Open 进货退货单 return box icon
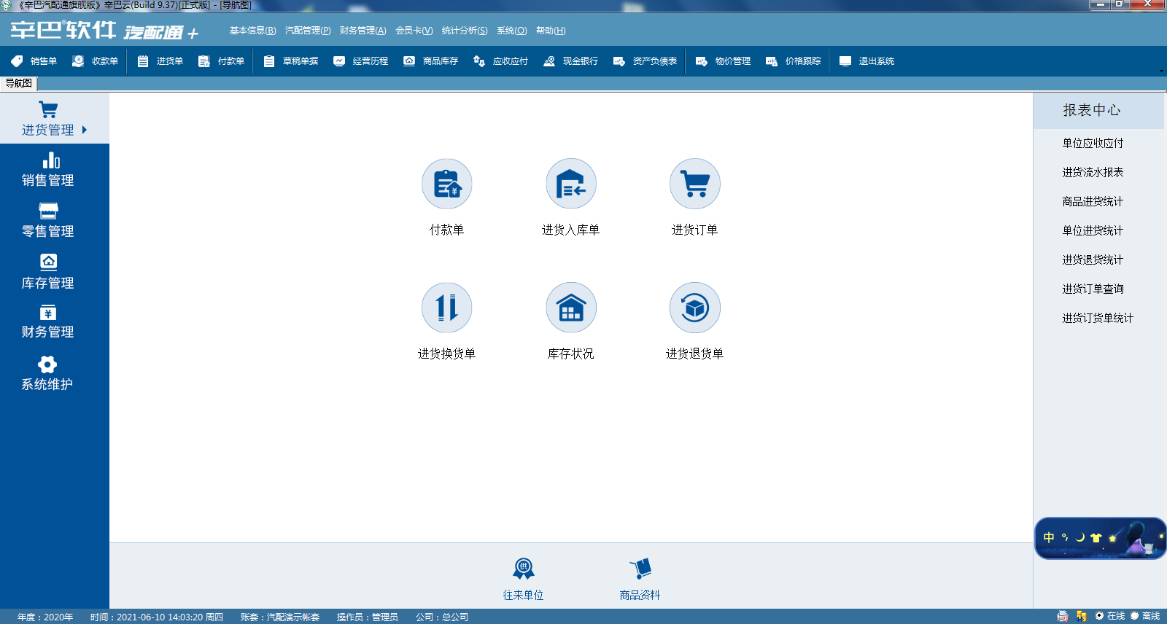Screen dimensions: 1167x624 pyautogui.click(x=694, y=308)
